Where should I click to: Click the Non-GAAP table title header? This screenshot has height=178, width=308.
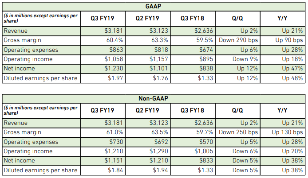coord(154,98)
